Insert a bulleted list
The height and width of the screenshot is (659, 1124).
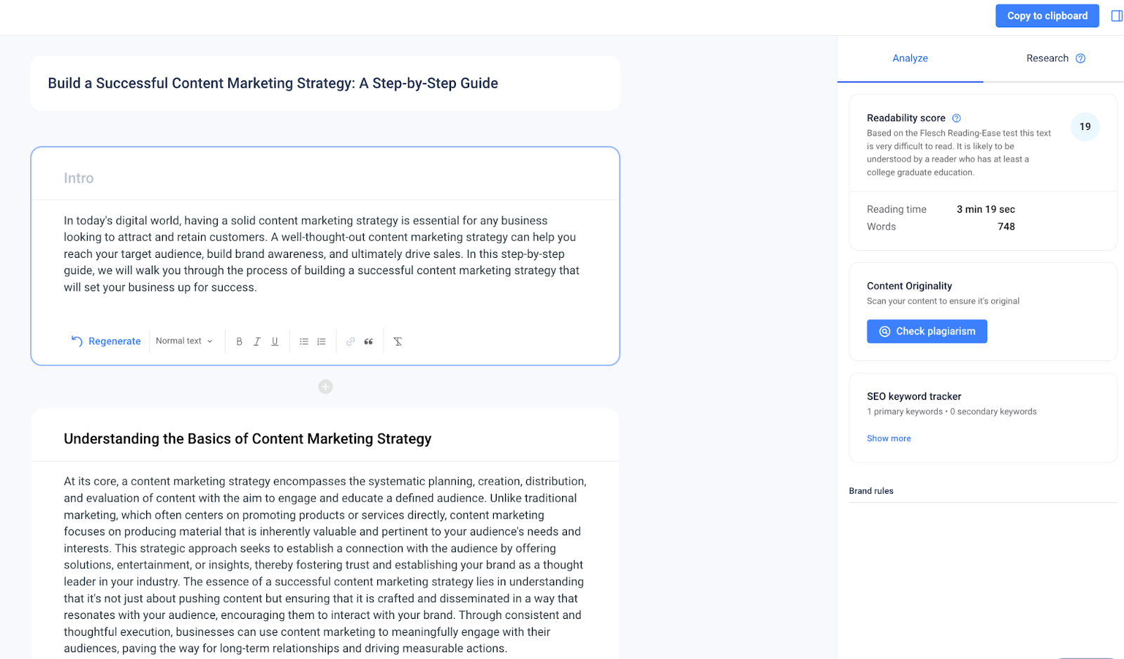303,341
